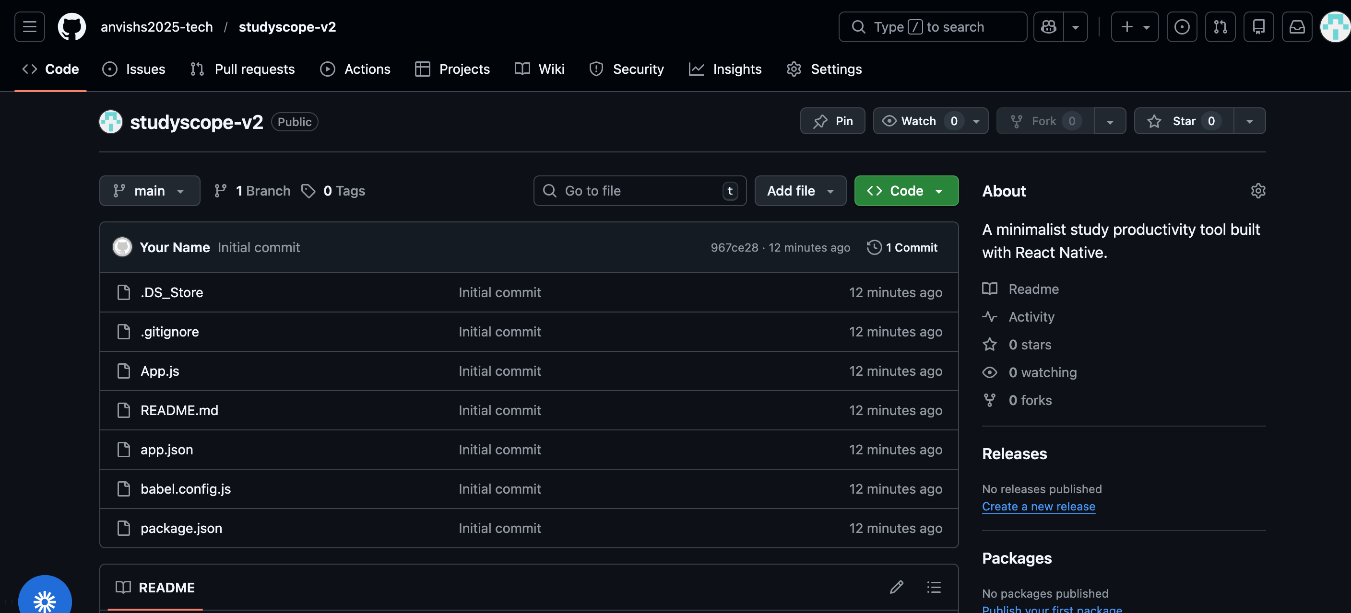Switch to the Actions tab
Image resolution: width=1351 pixels, height=613 pixels.
tap(356, 69)
